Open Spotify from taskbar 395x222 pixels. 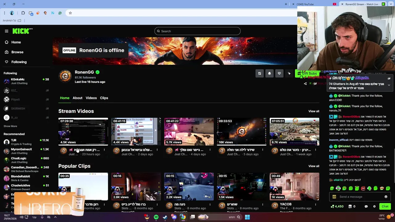(x=156, y=217)
